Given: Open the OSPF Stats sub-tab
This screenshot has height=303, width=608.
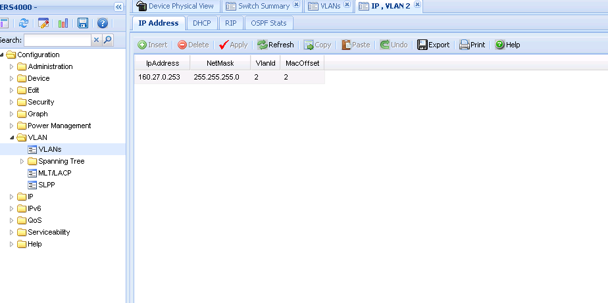Looking at the screenshot, I should pos(268,23).
